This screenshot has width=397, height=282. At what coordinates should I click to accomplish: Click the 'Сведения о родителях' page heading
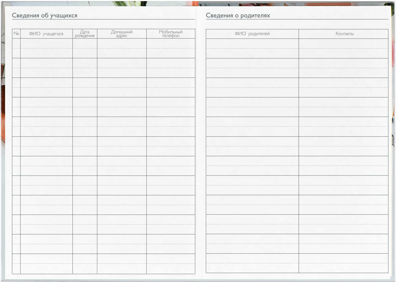click(238, 16)
